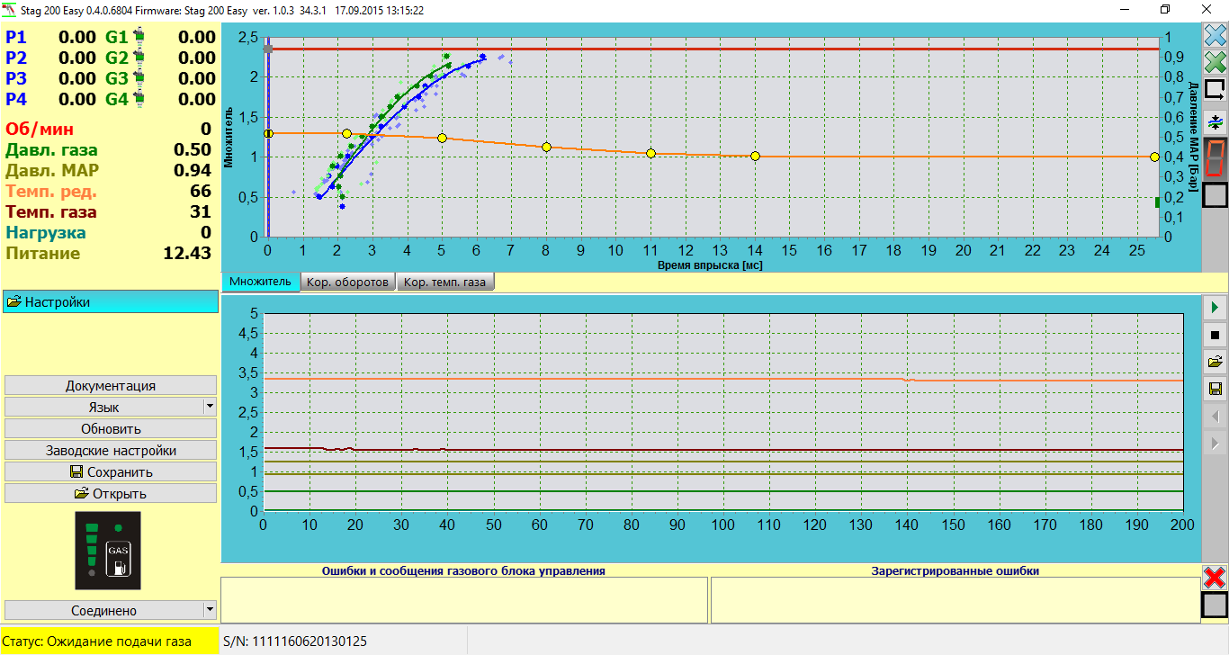Stop oscilloscope with black square button
Viewport: 1229px width, 655px height.
[x=1215, y=336]
